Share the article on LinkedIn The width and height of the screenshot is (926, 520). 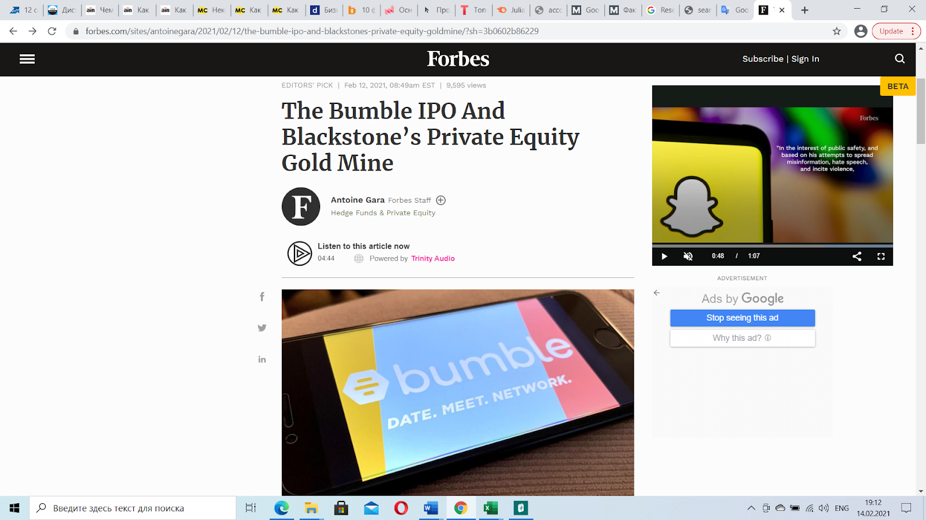[x=262, y=359]
